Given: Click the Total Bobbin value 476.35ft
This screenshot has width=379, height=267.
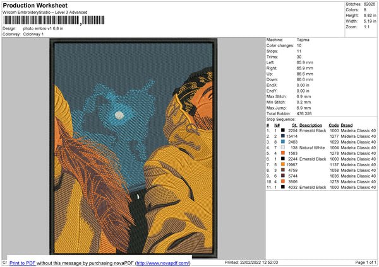Looking at the screenshot, I should (x=304, y=113).
